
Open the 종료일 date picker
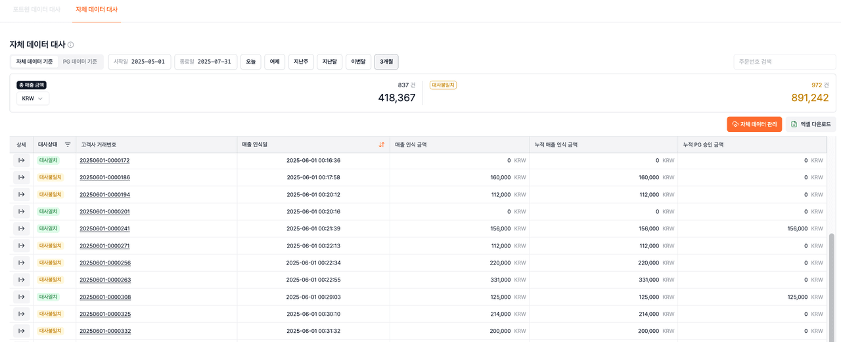206,62
